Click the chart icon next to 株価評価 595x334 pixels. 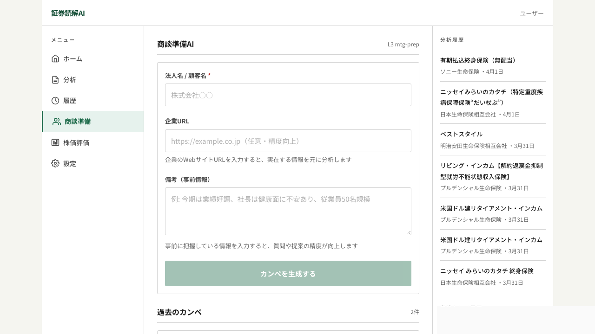pos(55,142)
